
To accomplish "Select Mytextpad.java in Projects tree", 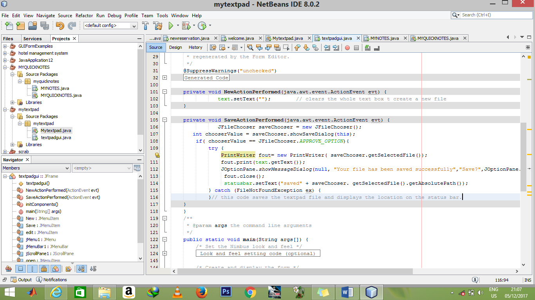I will [56, 130].
